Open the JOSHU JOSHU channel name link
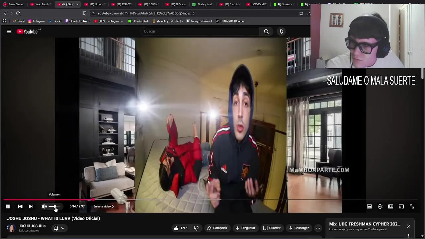 tap(31, 226)
